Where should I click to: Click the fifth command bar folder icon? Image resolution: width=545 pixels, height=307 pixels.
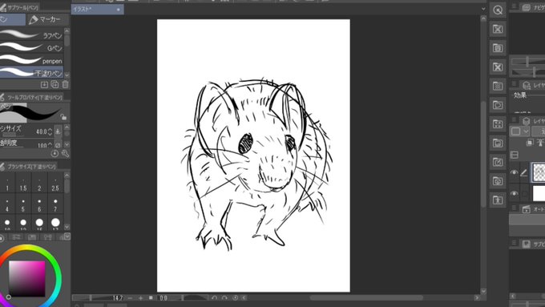(x=498, y=86)
